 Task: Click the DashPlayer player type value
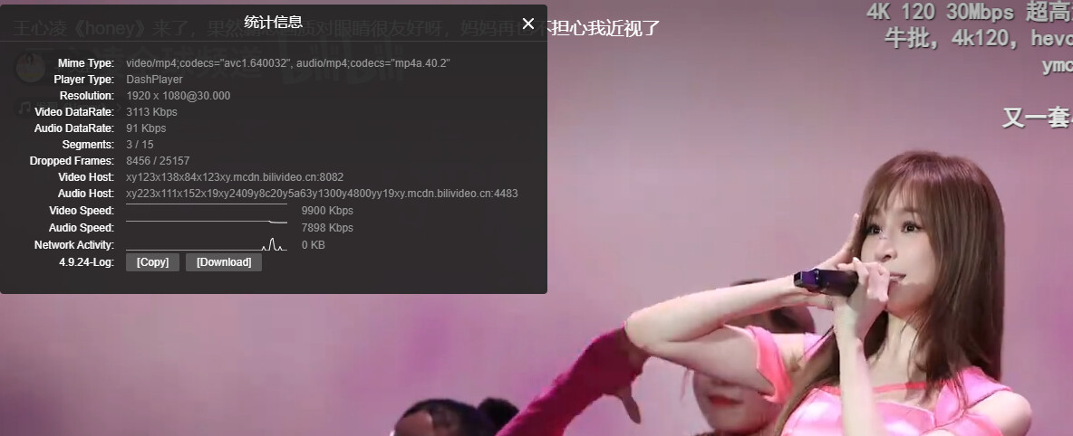point(155,80)
